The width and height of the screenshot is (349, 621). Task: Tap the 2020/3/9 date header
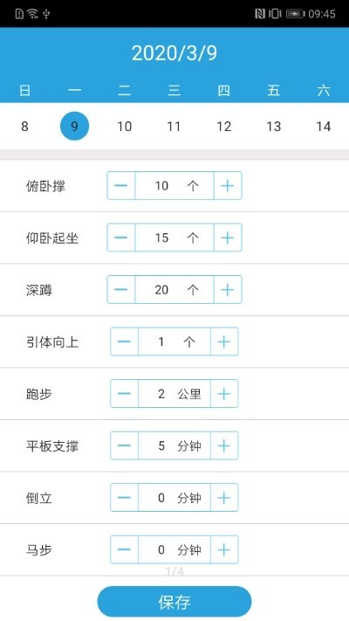point(174,53)
